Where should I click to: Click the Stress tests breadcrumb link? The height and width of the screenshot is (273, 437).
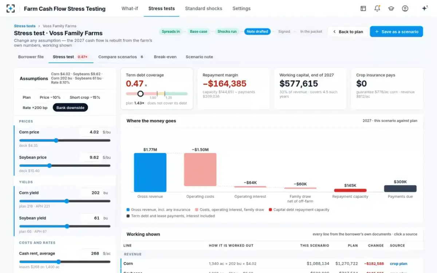pos(25,26)
